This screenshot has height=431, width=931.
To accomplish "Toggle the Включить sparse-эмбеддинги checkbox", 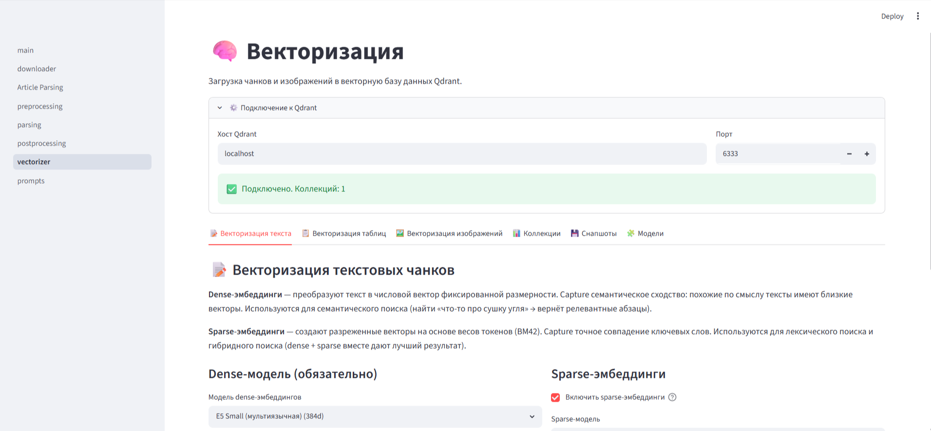I will click(x=555, y=397).
